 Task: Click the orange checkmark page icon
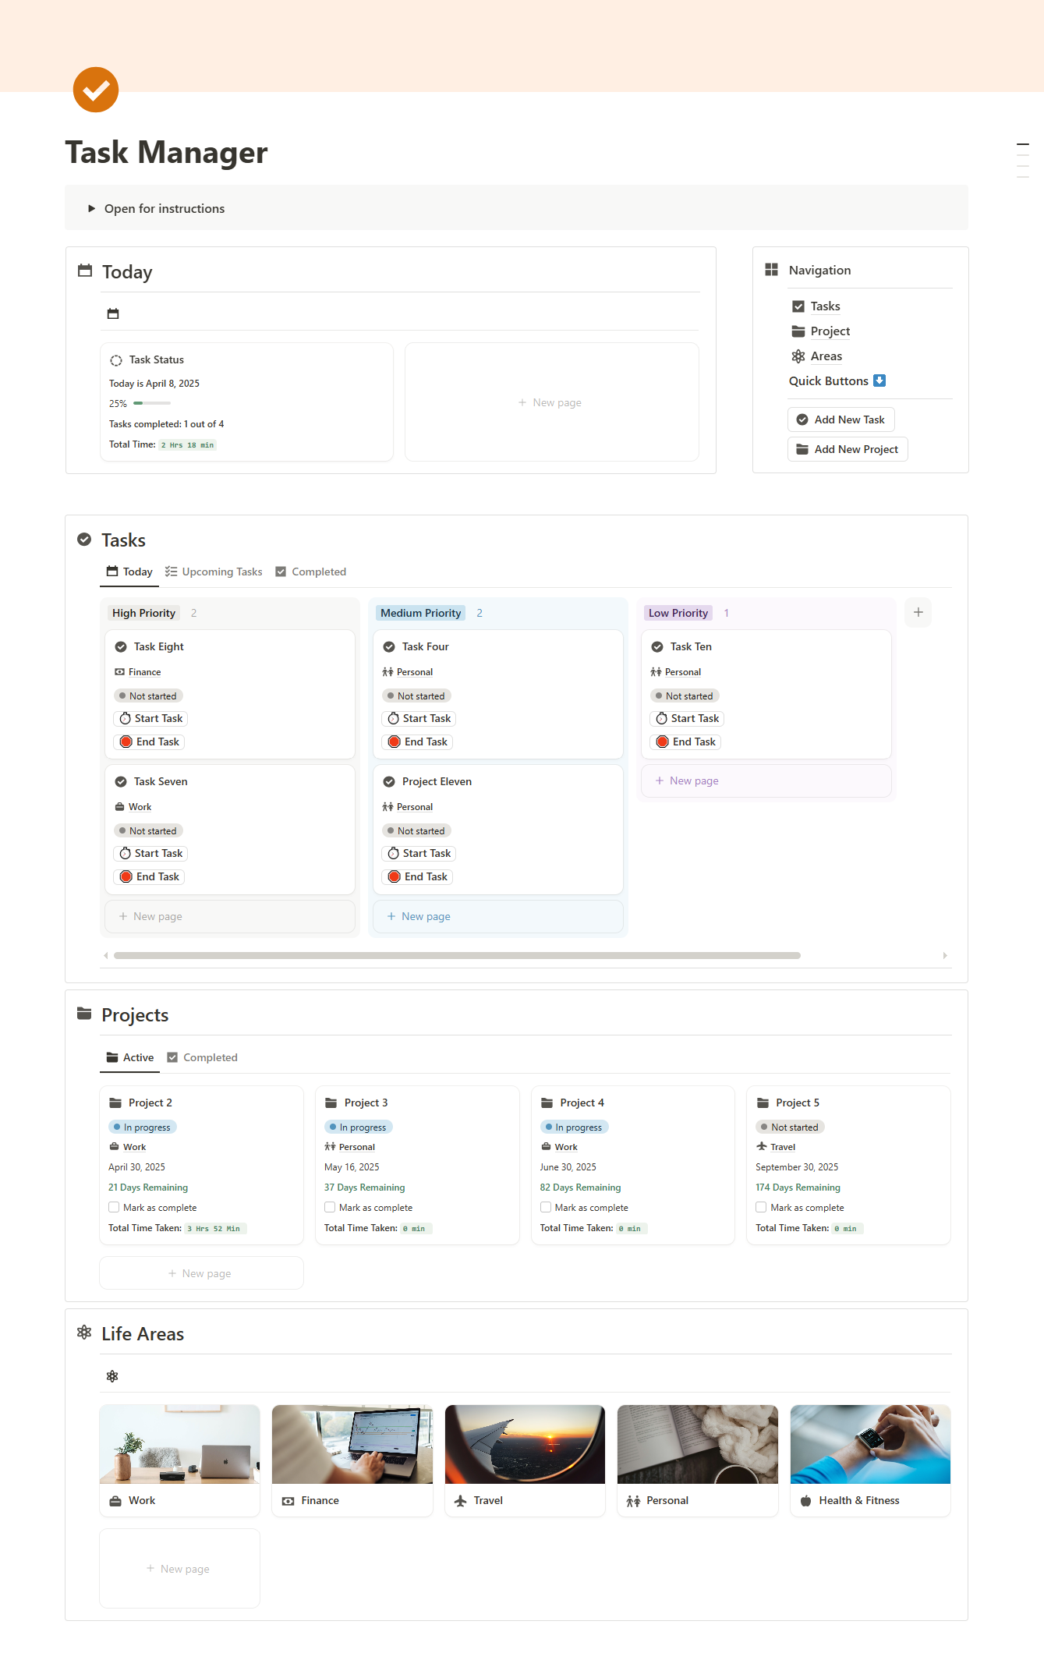point(96,90)
